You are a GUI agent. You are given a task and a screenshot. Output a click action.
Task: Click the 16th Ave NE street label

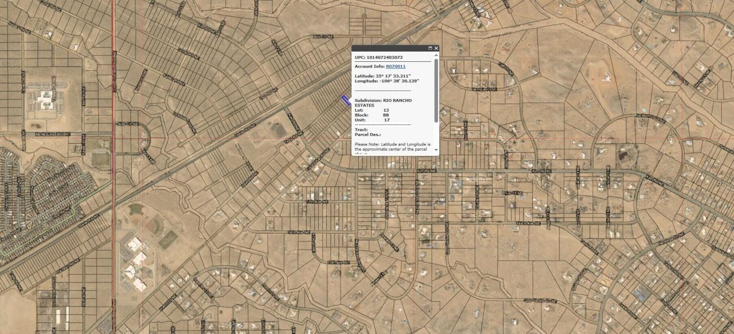point(298,233)
